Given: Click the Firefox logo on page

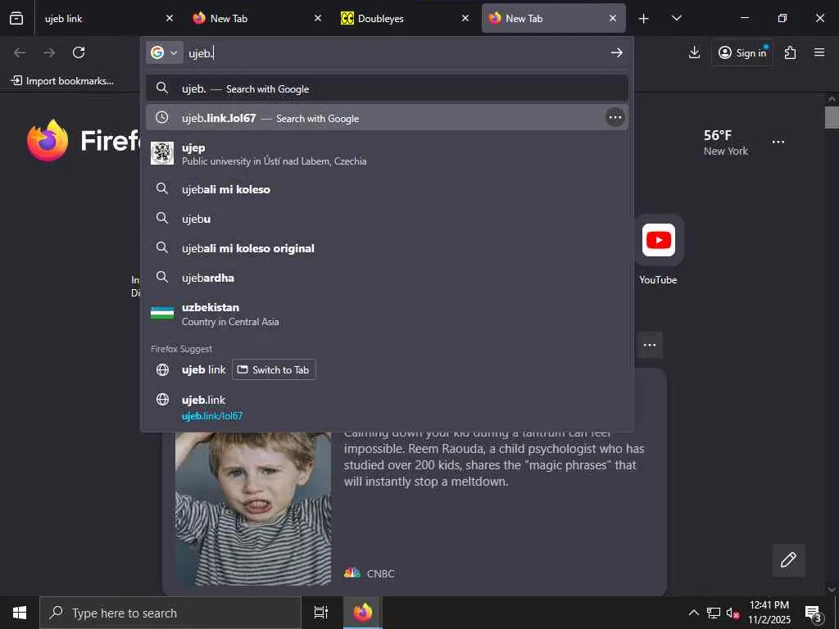Looking at the screenshot, I should tap(48, 141).
